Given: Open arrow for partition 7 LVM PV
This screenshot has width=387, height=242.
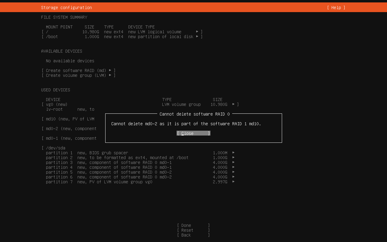Looking at the screenshot, I should point(233,182).
